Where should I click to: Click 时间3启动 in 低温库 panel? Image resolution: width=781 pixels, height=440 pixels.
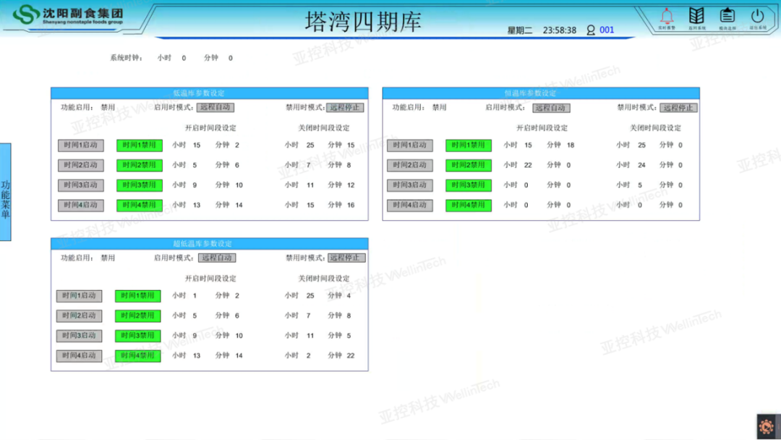tap(81, 185)
